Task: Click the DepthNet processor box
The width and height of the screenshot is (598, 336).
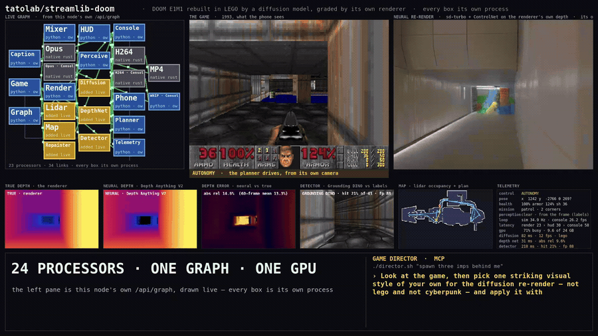Action: point(94,115)
